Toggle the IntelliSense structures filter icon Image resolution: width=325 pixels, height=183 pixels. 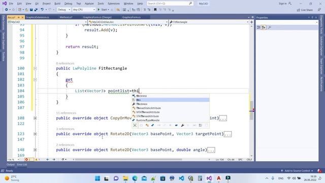[153, 126]
